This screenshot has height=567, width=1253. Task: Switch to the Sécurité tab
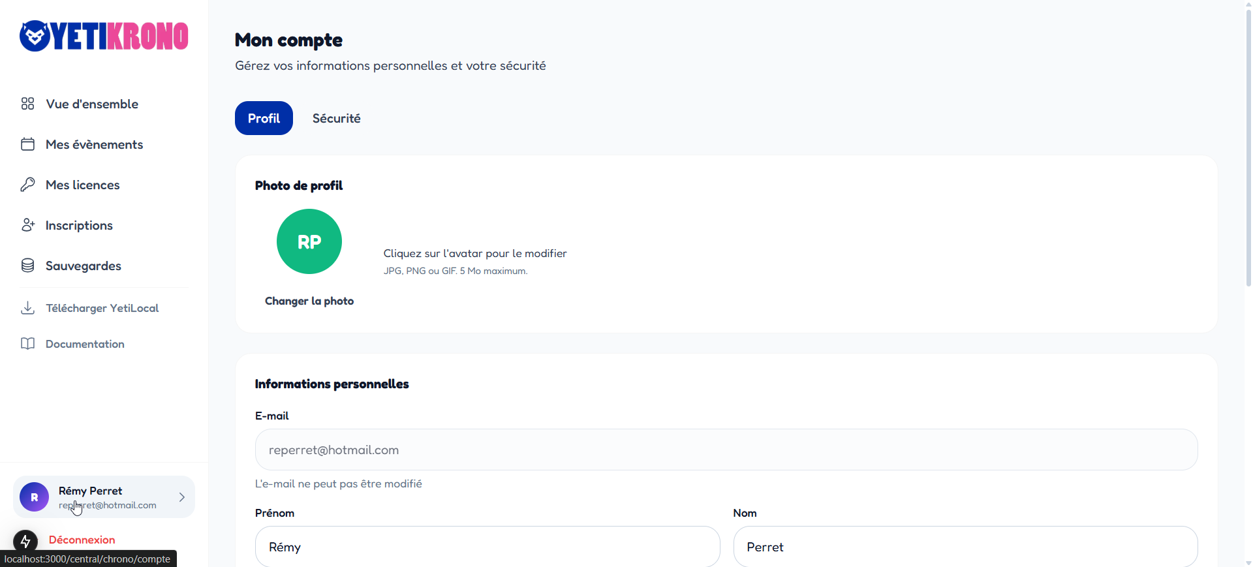(336, 118)
